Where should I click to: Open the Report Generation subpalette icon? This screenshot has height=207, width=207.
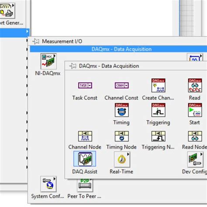(x=7, y=10)
